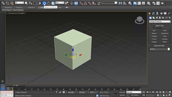Open the Curve Editor icon
Viewport: 172px width, 97px height.
[x=139, y=3]
